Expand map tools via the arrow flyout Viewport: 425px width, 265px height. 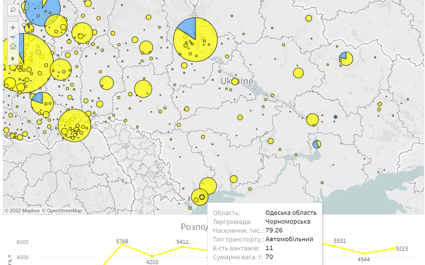(13, 58)
